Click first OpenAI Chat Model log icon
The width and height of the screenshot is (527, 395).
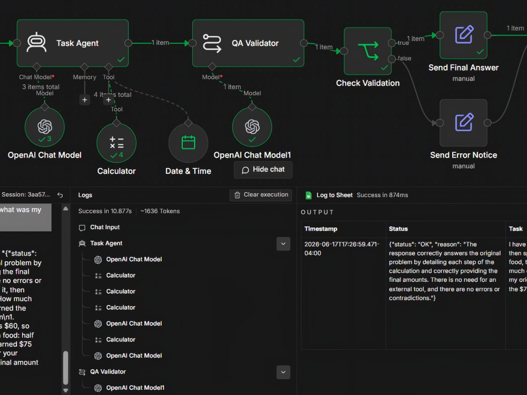[x=98, y=260]
